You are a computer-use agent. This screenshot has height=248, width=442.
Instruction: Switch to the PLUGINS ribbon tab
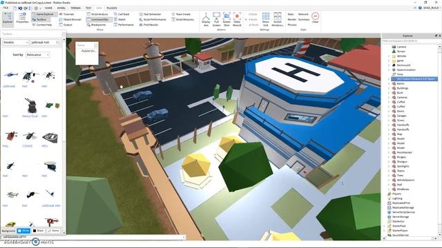pyautogui.click(x=112, y=8)
